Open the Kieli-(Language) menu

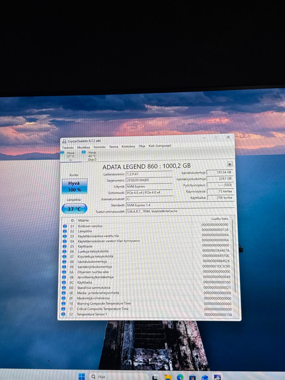coord(160,146)
